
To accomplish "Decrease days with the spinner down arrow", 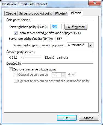I will tap(63, 76).
